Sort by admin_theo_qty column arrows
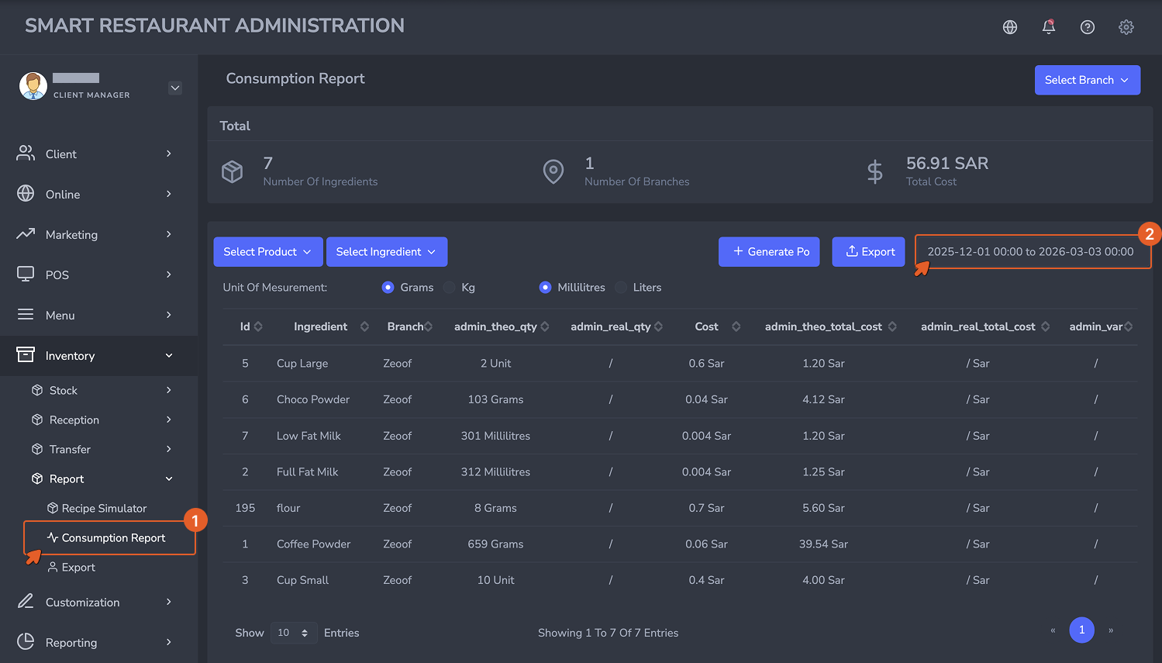Viewport: 1162px width, 663px height. pos(545,326)
